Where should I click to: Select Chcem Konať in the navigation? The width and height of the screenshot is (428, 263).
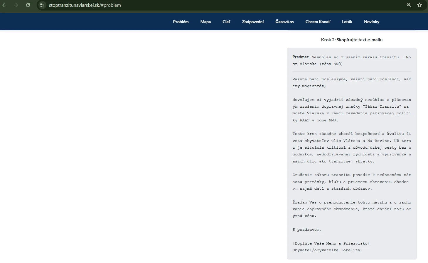coord(318,22)
